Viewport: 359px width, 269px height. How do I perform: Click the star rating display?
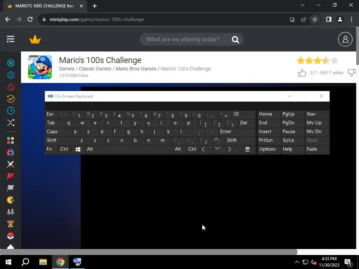point(317,61)
